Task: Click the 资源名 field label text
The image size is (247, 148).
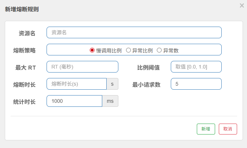Action: click(27, 34)
